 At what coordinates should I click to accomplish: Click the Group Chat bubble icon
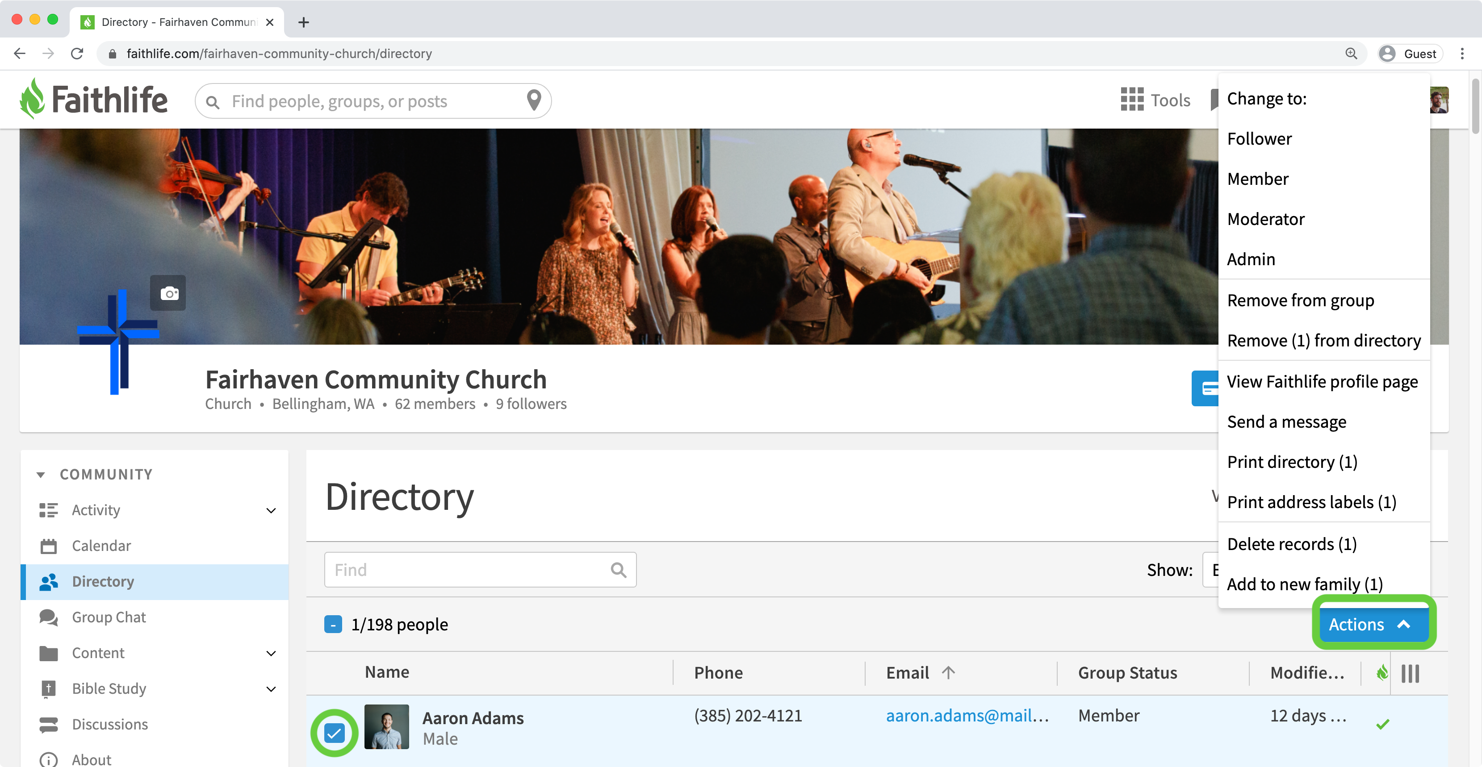pyautogui.click(x=49, y=617)
